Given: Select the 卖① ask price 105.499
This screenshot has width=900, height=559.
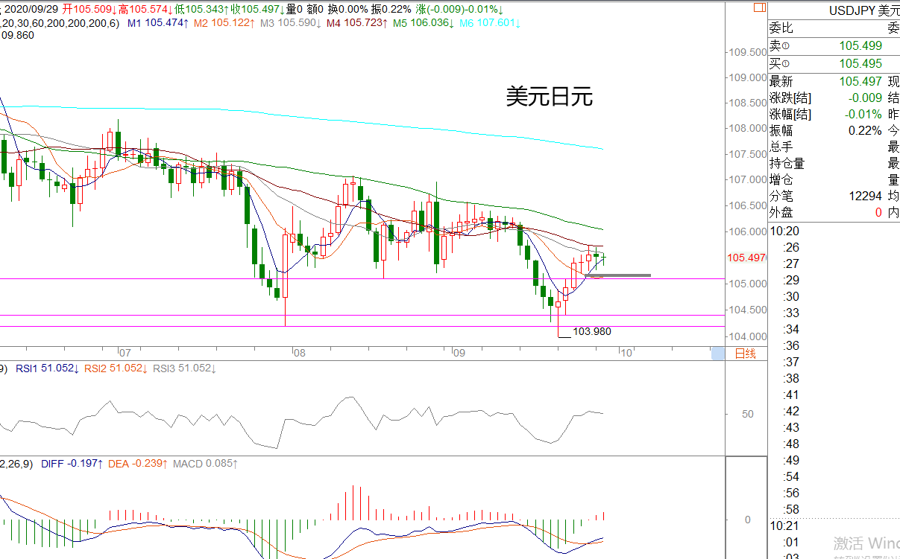Looking at the screenshot, I should tap(860, 46).
